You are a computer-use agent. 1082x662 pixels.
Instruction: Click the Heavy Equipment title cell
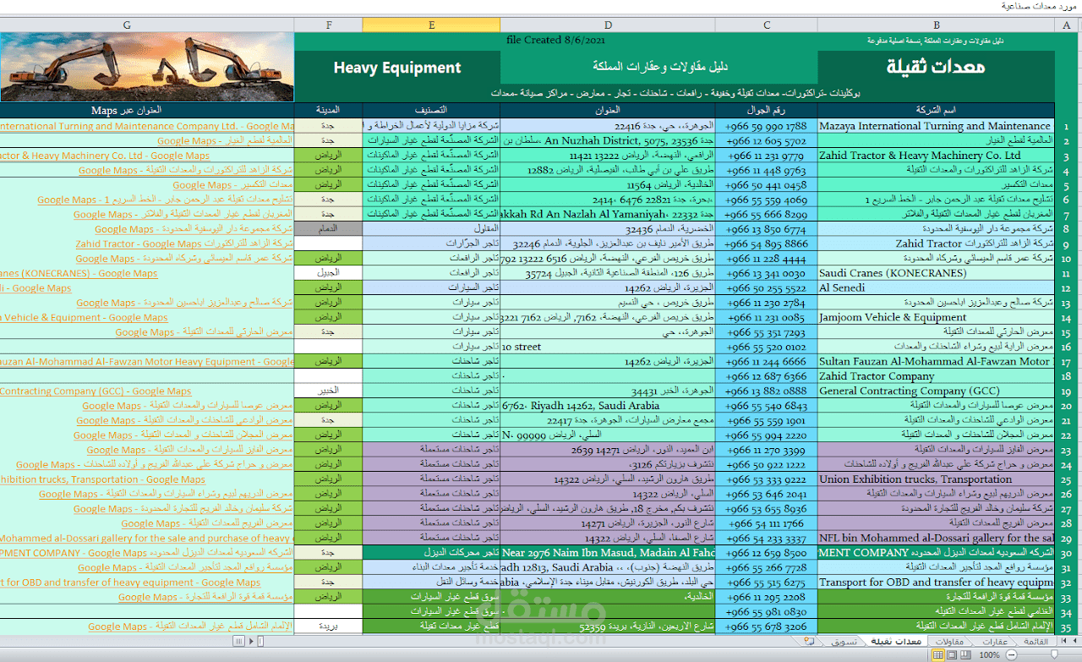[x=397, y=68]
